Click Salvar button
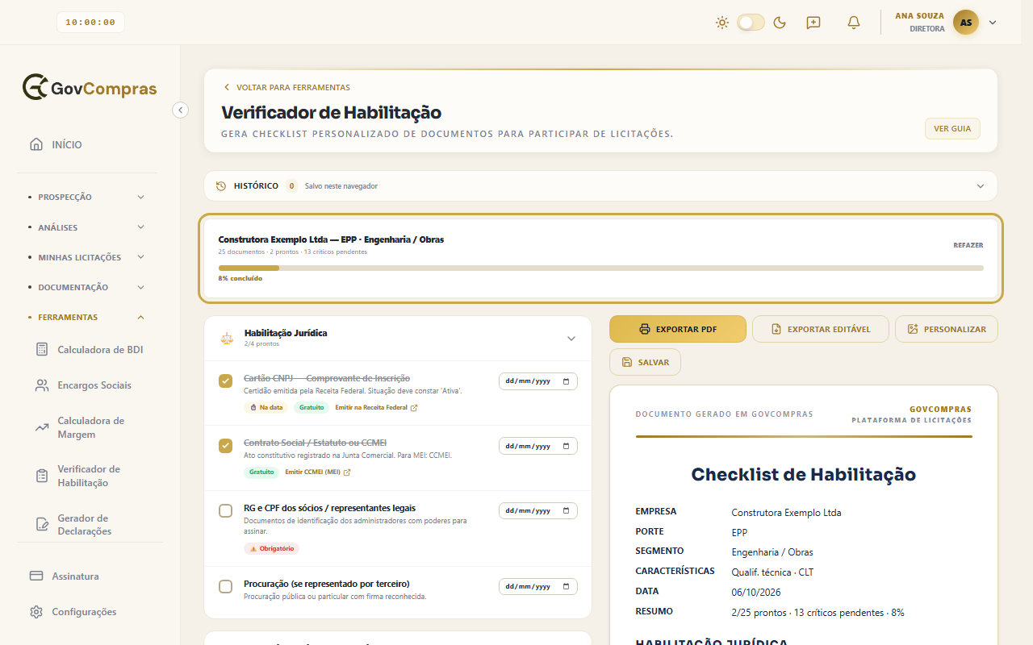The width and height of the screenshot is (1033, 645). point(645,362)
